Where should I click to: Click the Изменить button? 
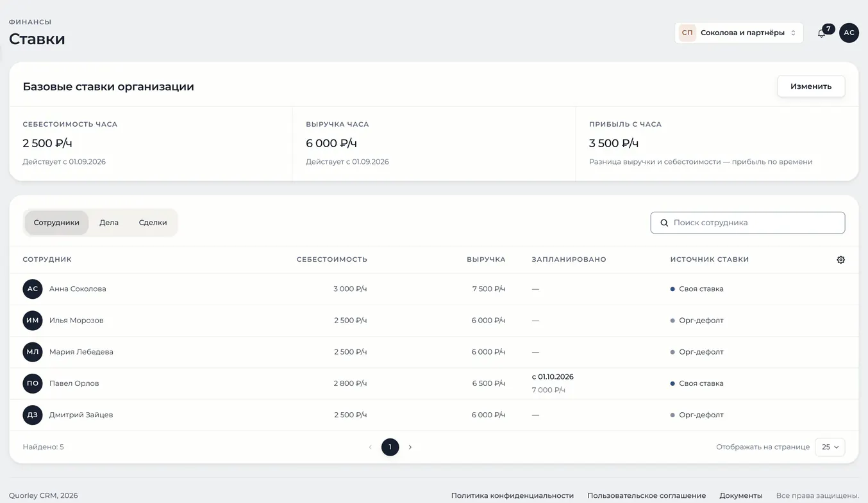coord(811,86)
